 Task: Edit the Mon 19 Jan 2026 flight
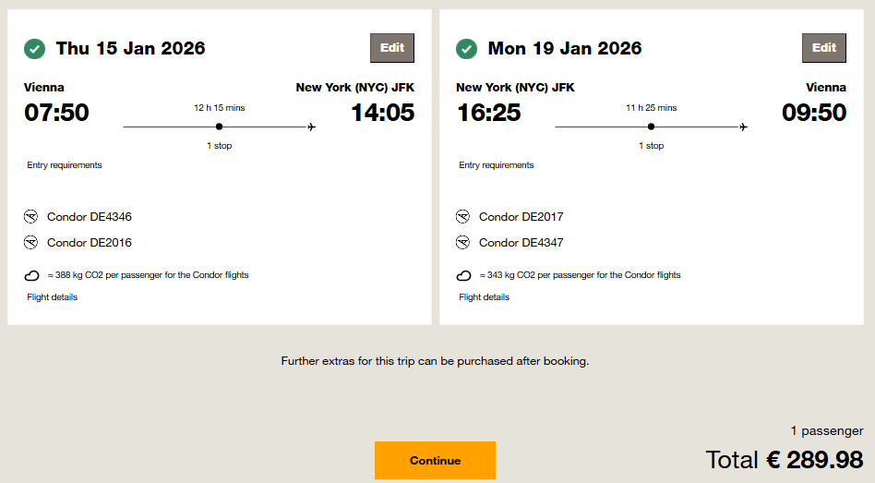[x=824, y=48]
